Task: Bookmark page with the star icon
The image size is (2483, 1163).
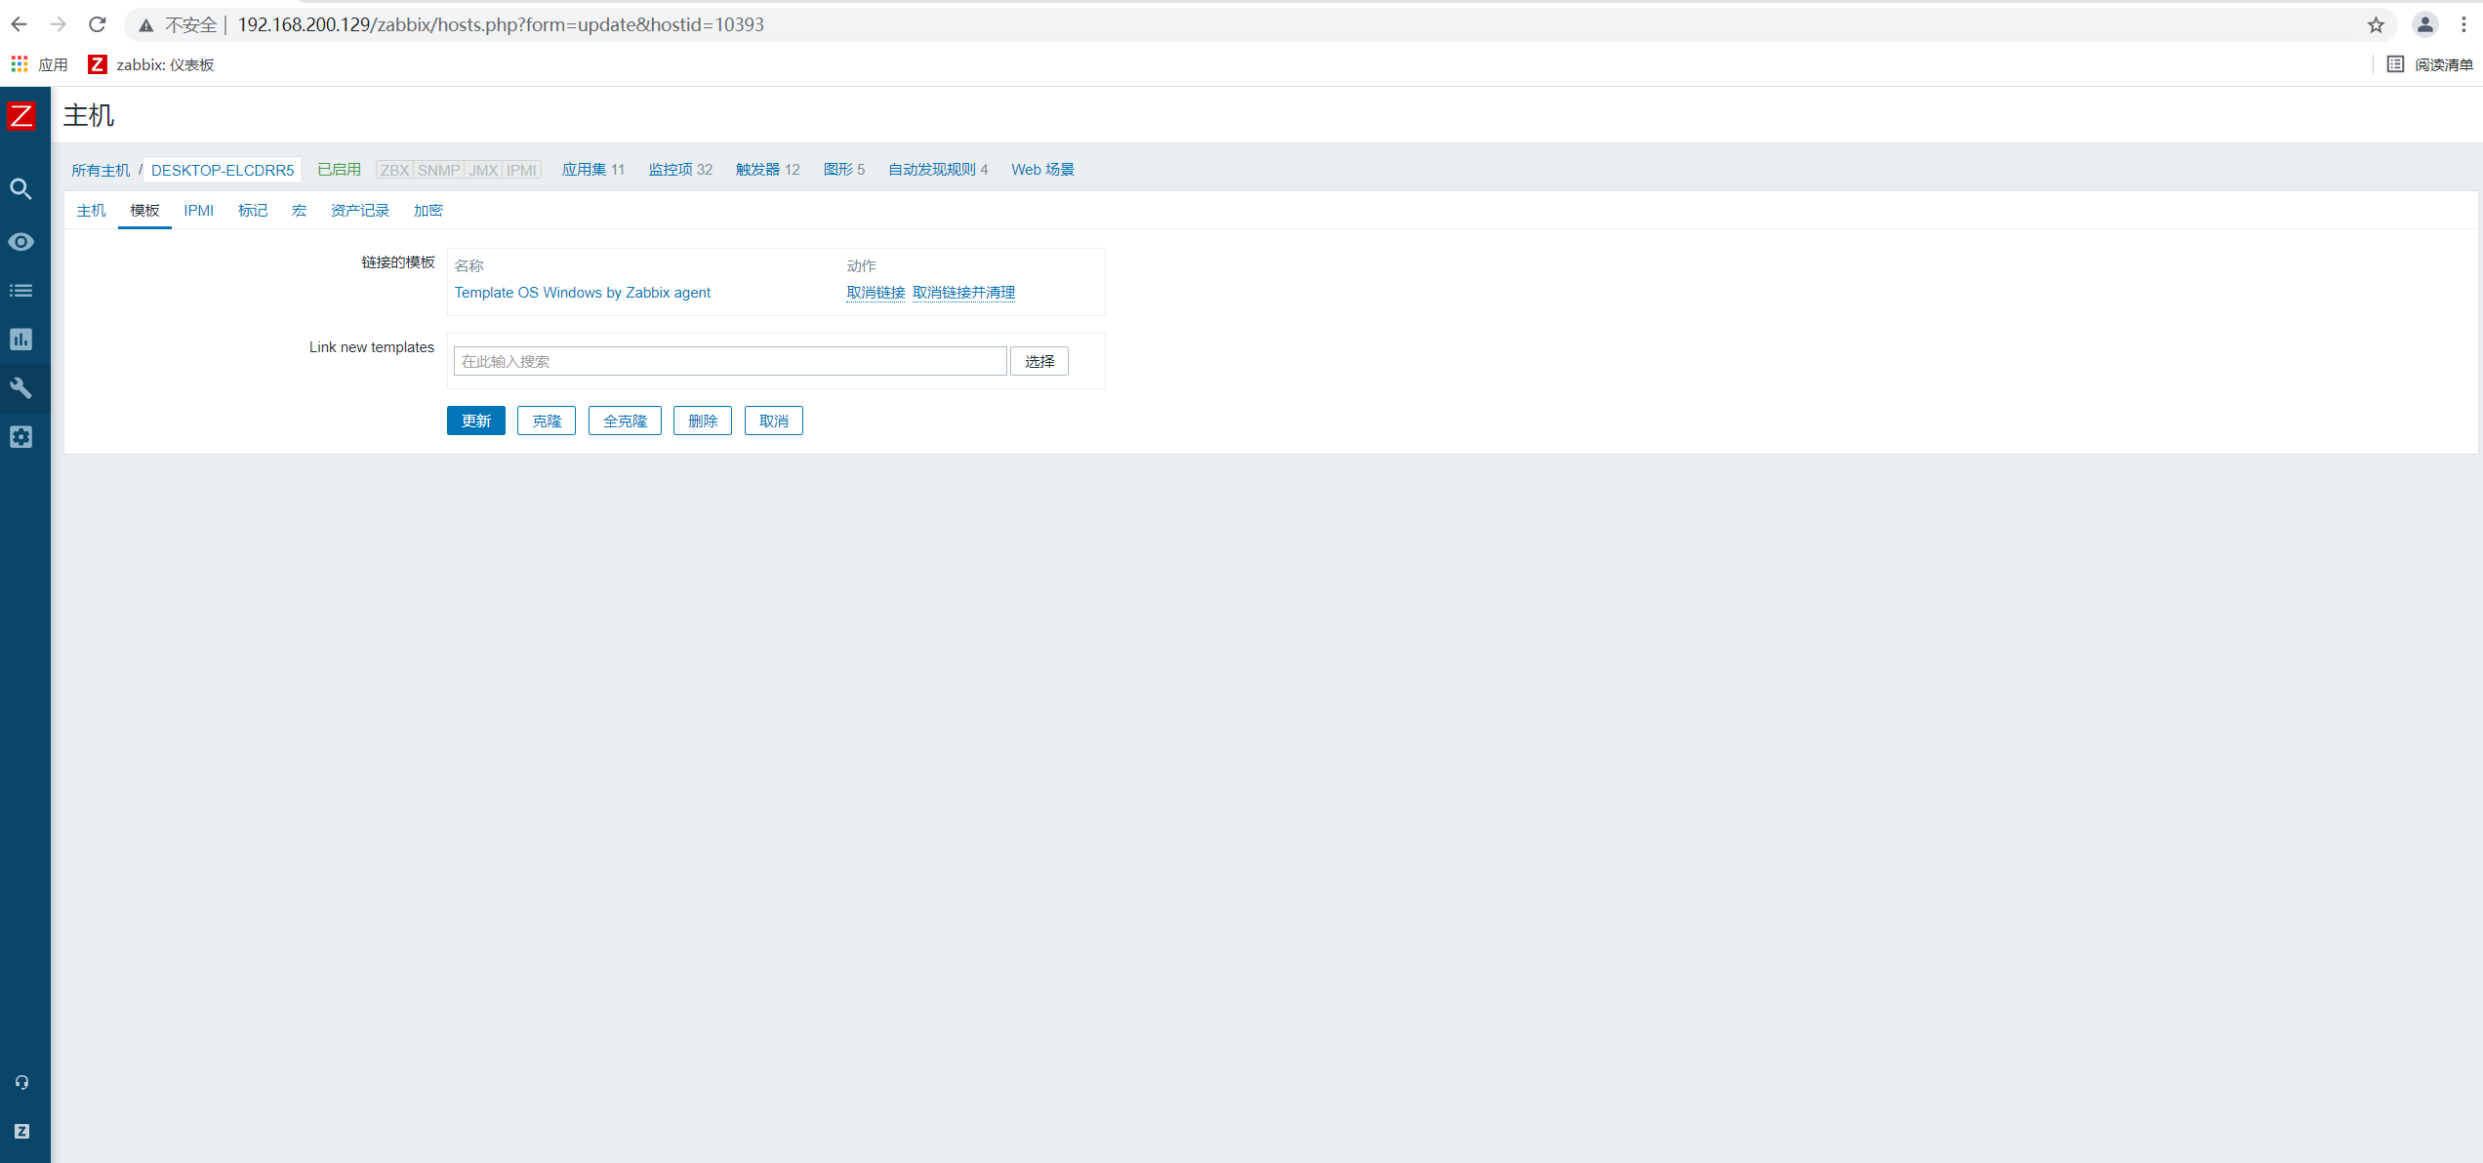Action: (x=2376, y=25)
